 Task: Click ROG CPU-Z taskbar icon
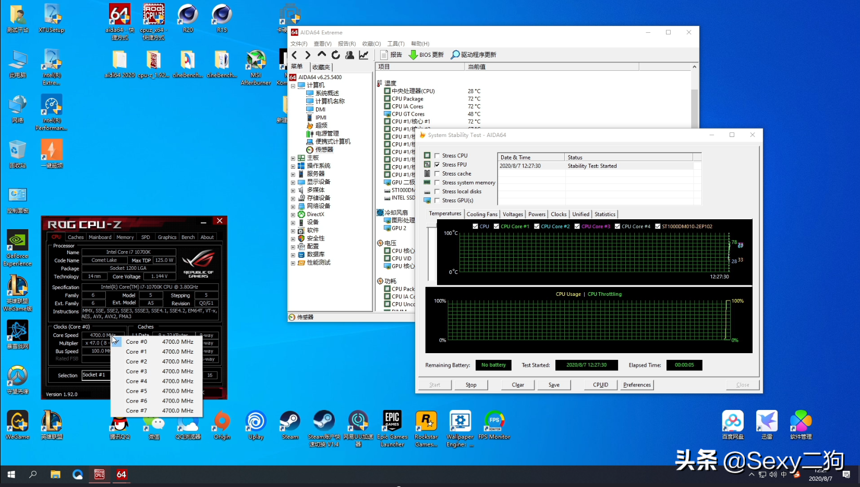coord(99,474)
